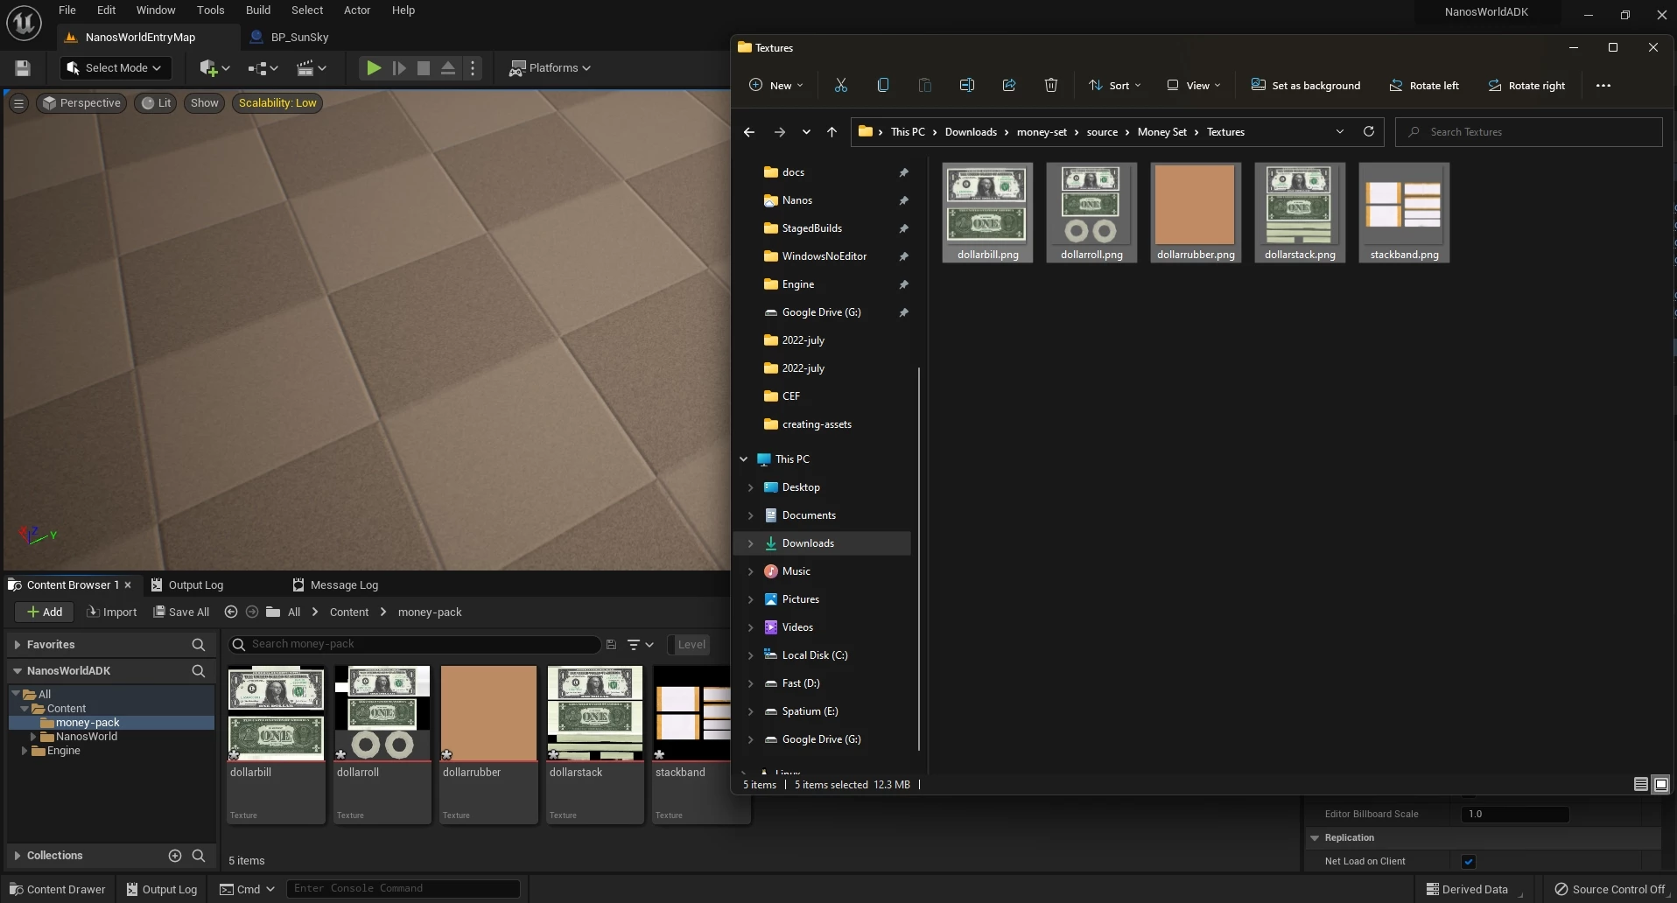This screenshot has width=1677, height=903.
Task: Open the Sort dropdown in Explorer
Action: tap(1115, 86)
